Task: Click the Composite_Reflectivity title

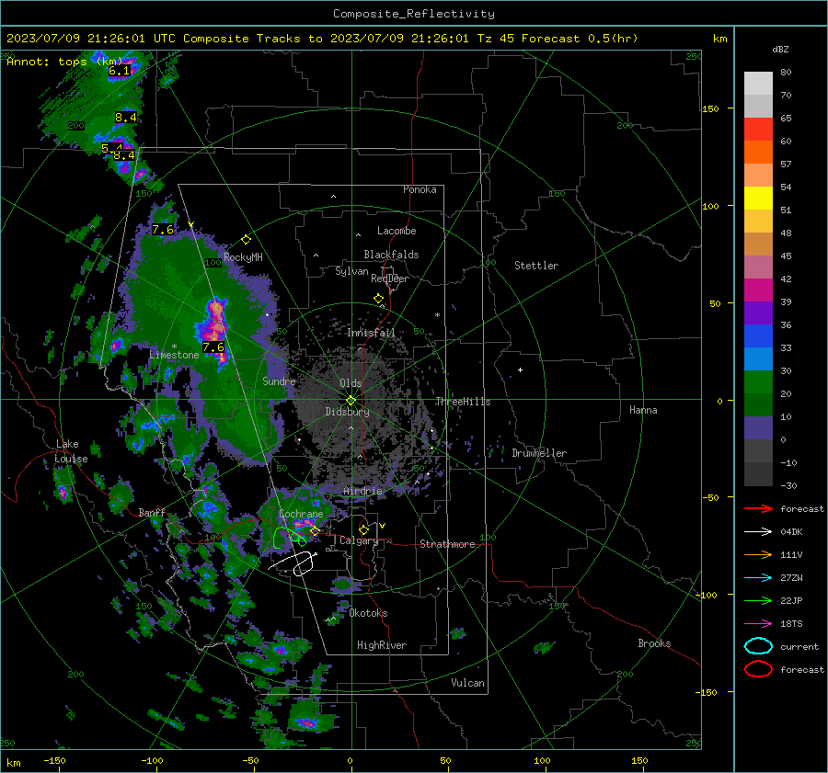Action: tap(413, 14)
